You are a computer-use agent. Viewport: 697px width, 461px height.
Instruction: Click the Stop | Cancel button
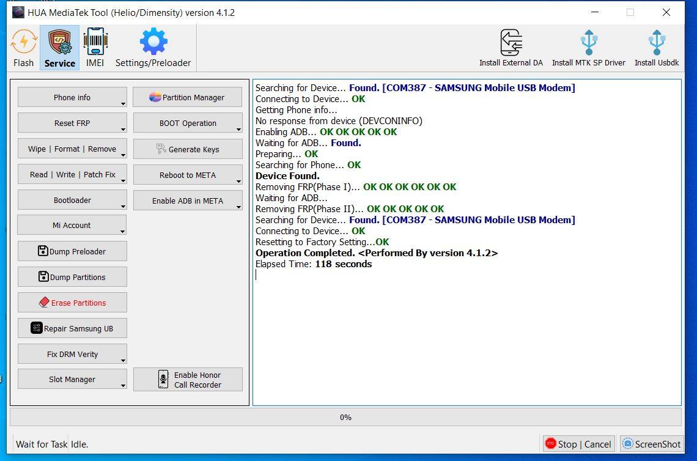(x=579, y=444)
